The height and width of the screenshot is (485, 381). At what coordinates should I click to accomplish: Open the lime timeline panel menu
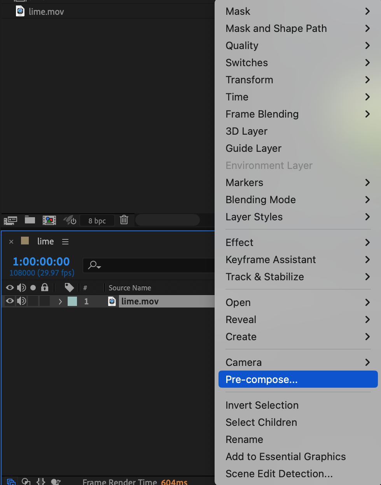click(x=65, y=242)
